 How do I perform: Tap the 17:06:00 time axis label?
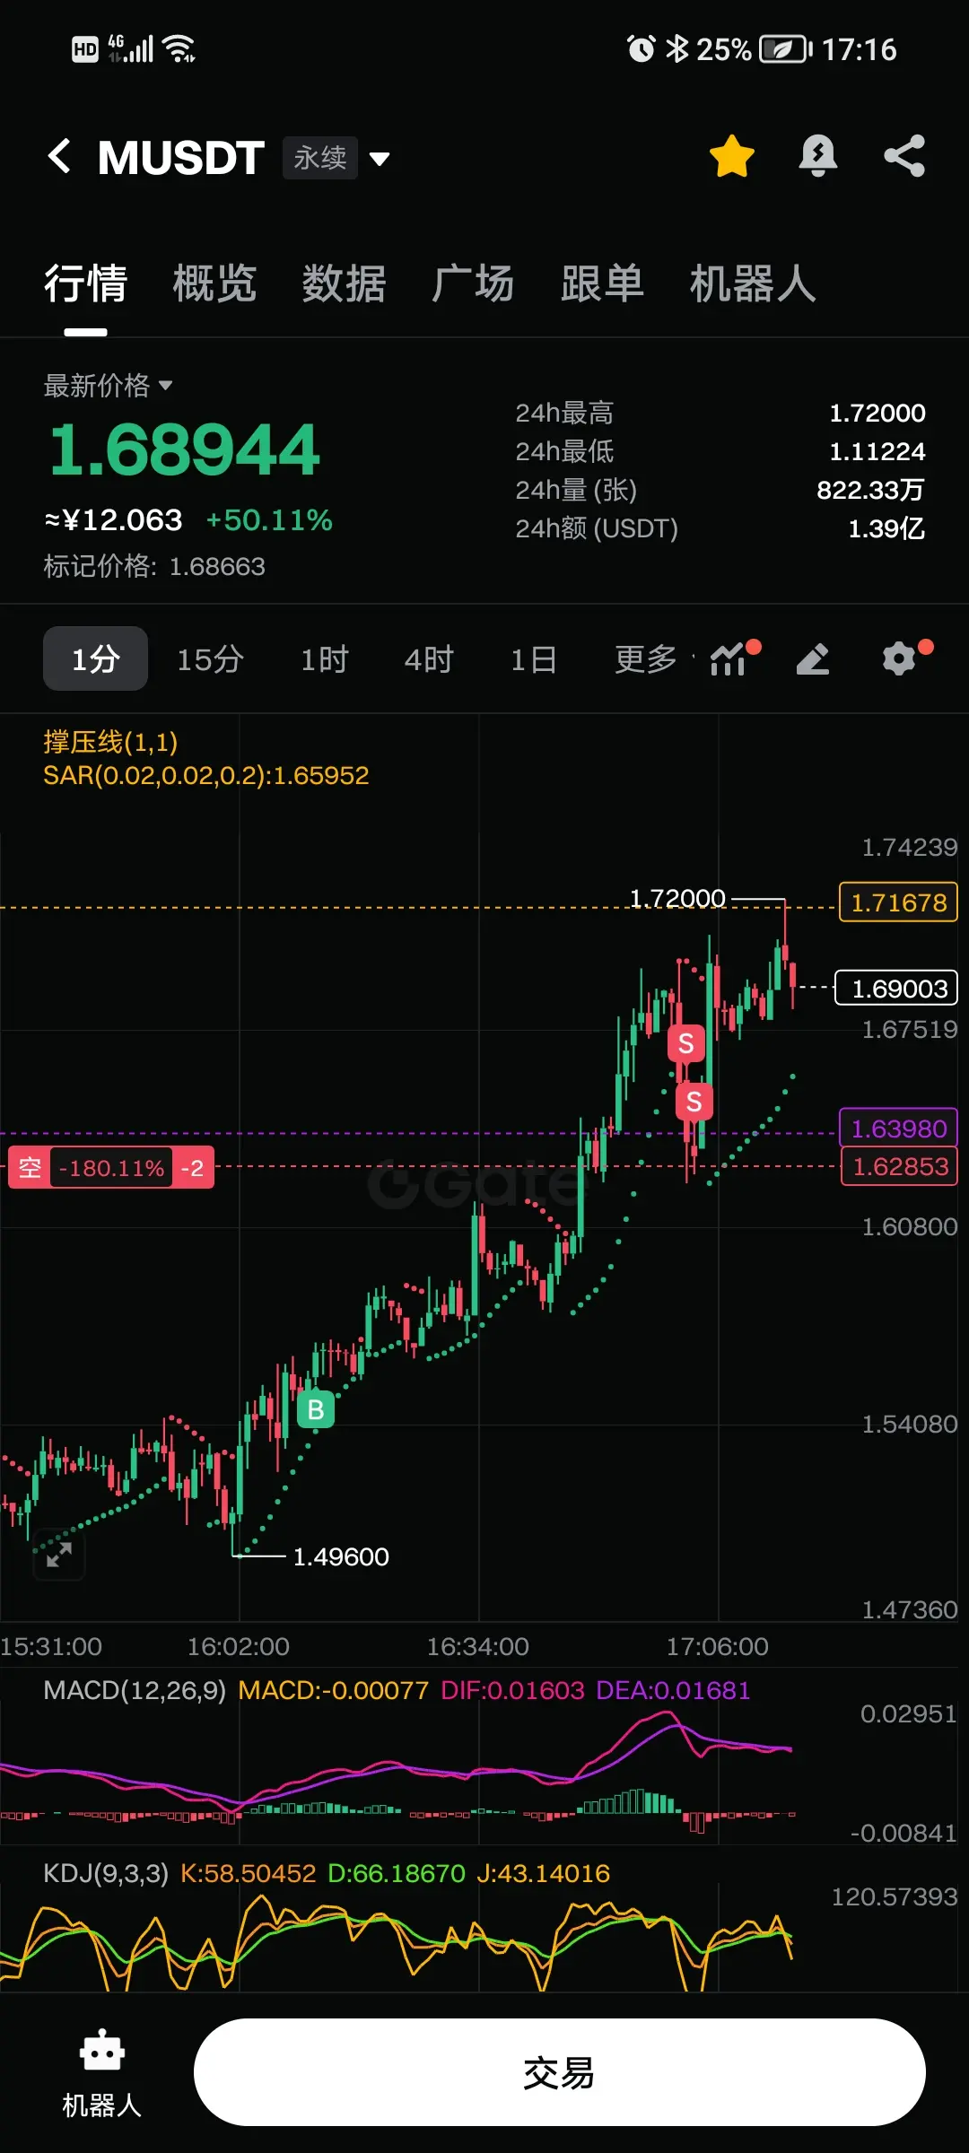pyautogui.click(x=717, y=1646)
